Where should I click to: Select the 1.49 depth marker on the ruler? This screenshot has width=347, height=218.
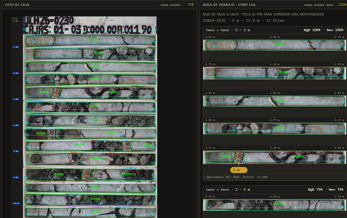(16, 47)
